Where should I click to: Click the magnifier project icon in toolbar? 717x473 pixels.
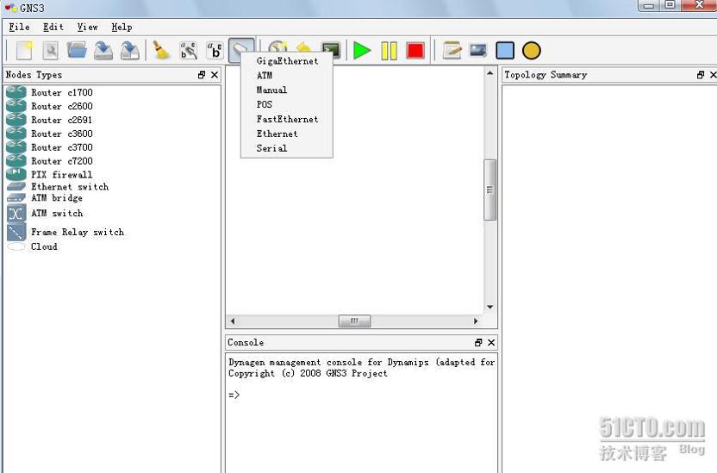[x=51, y=50]
